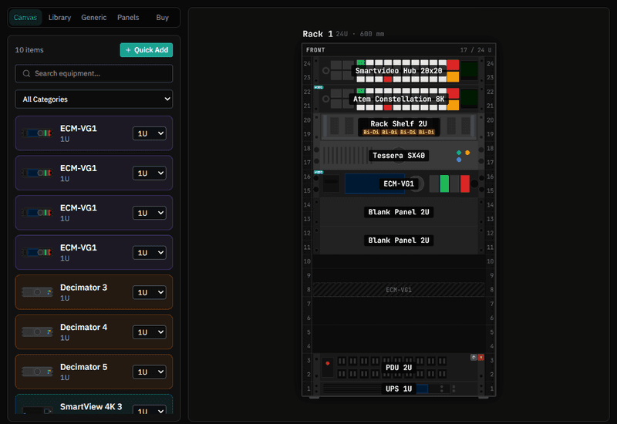
Task: Click the blue dot on Tessera SX40
Action: point(459,160)
